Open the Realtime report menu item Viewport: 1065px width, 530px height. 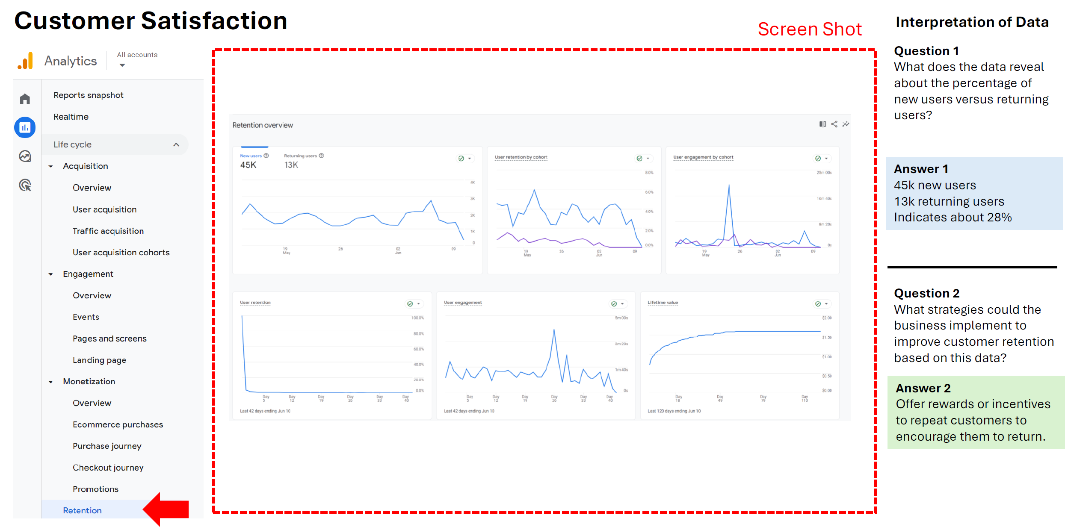point(71,117)
